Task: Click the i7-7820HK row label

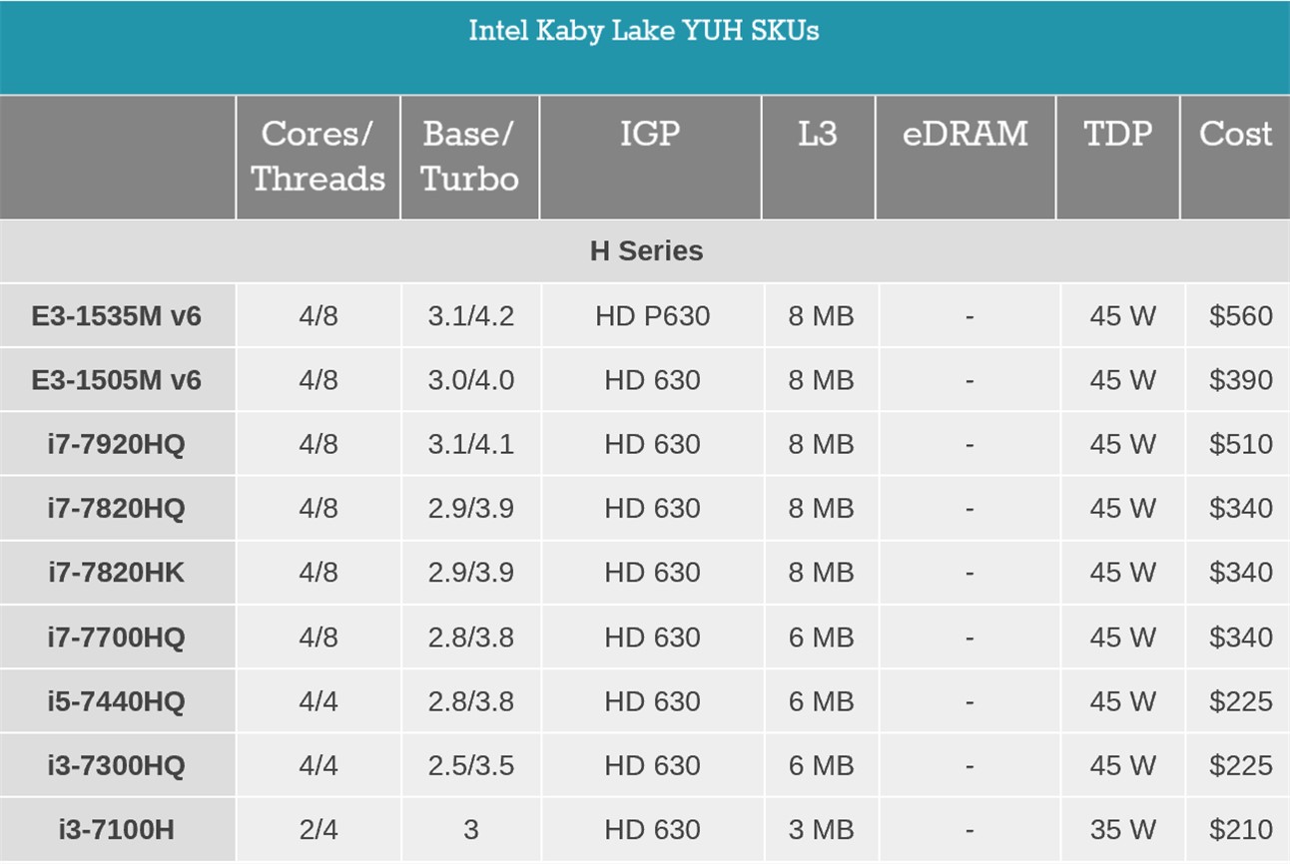Action: 117,573
